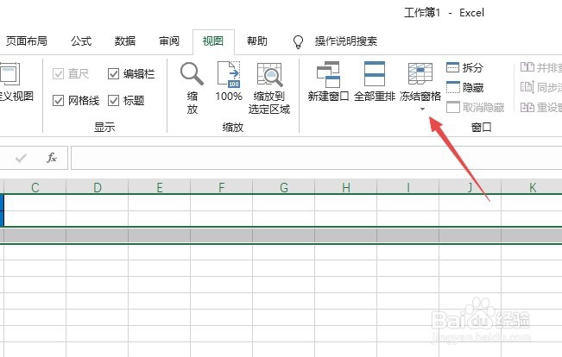Zoom to selection (缩放到选定区域)

coord(269,88)
